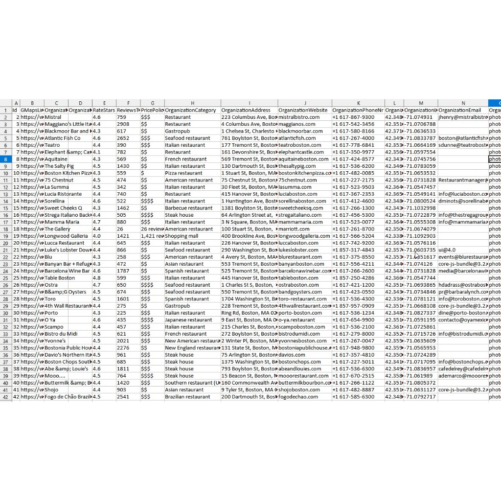Click the maggianos.com website cell

(305, 124)
